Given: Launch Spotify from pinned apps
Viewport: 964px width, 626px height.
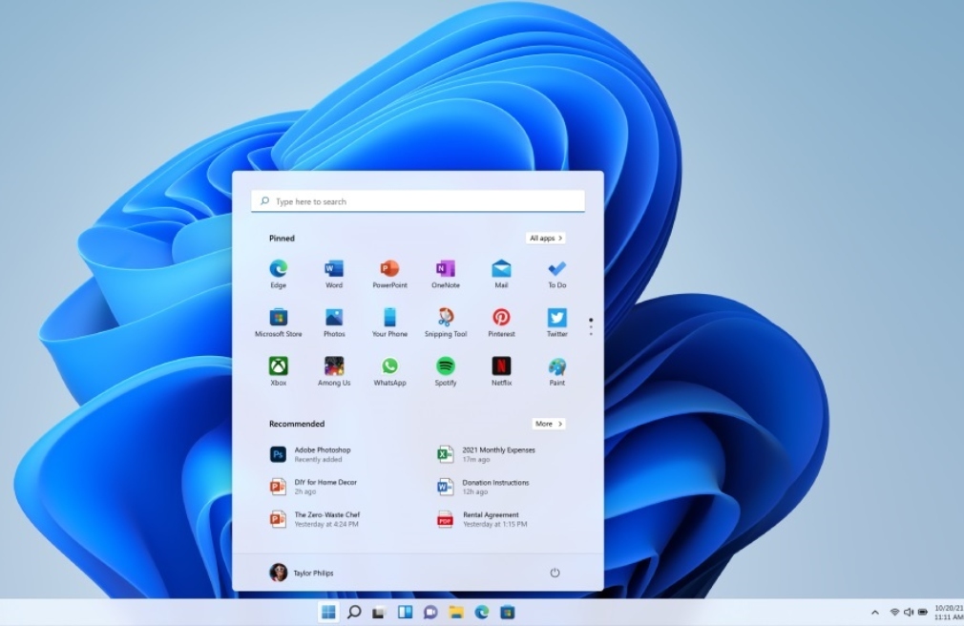Looking at the screenshot, I should 446,371.
